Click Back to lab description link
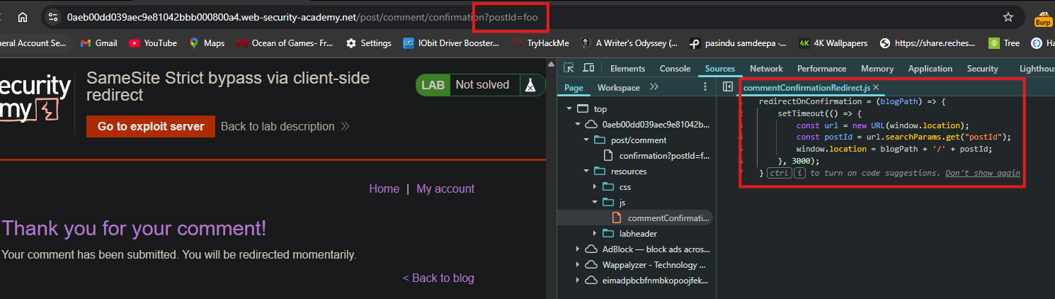The width and height of the screenshot is (1055, 299). [285, 126]
